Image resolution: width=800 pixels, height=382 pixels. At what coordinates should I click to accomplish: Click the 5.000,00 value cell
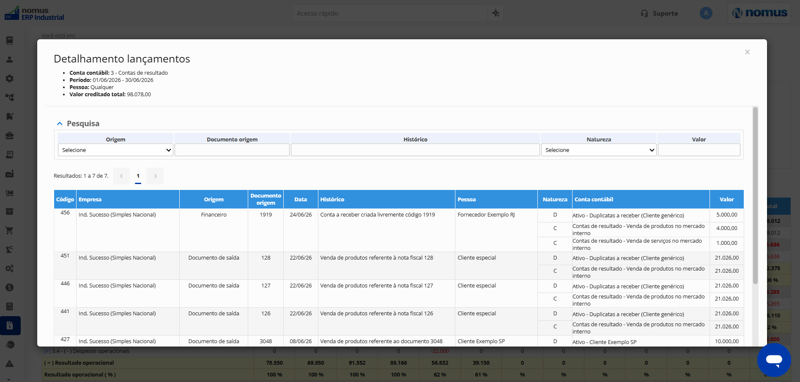coord(727,215)
